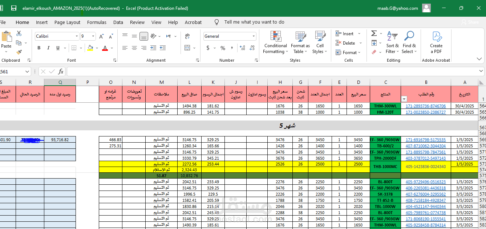Viewport: 486px width, 229px height.
Task: Click the Tell me what you want to do box
Action: pos(254,22)
